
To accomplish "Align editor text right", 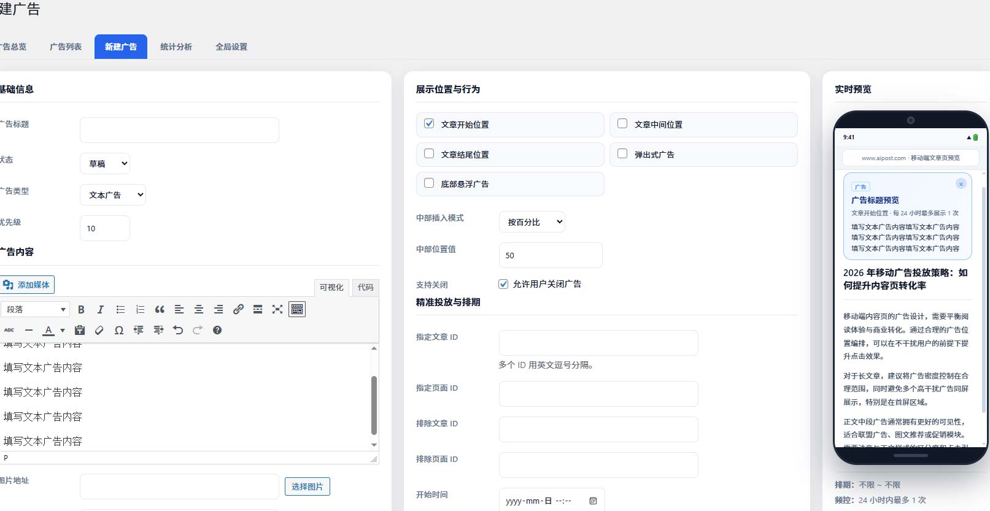I will point(218,310).
